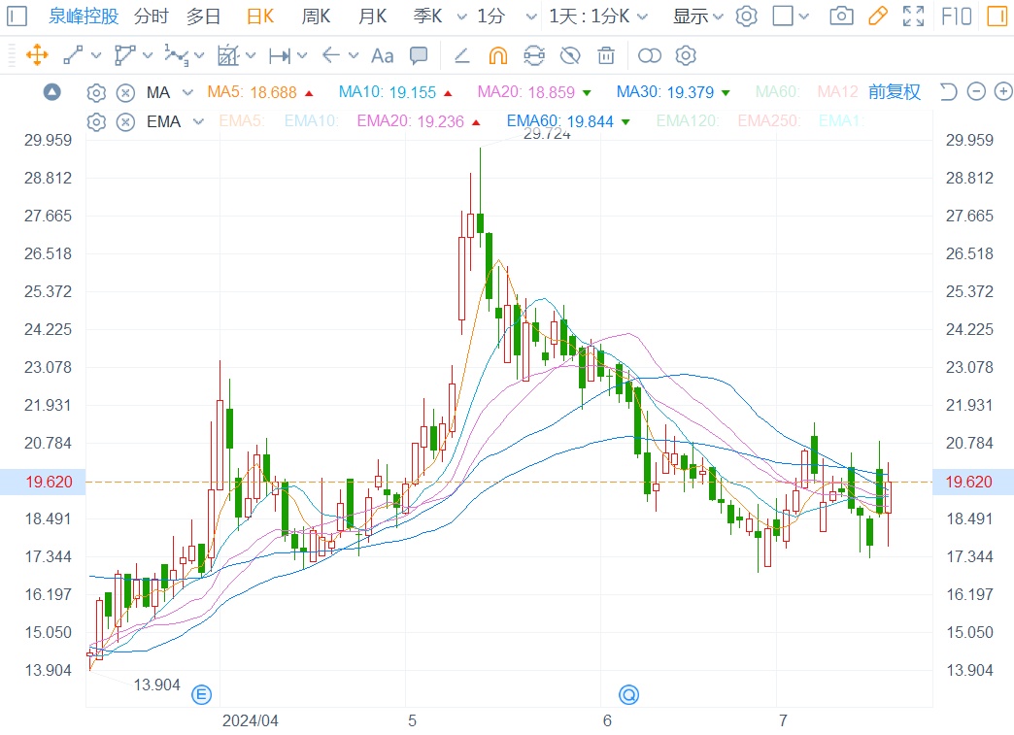
Task: Switch to 分时 intraday tab
Action: pos(152,17)
